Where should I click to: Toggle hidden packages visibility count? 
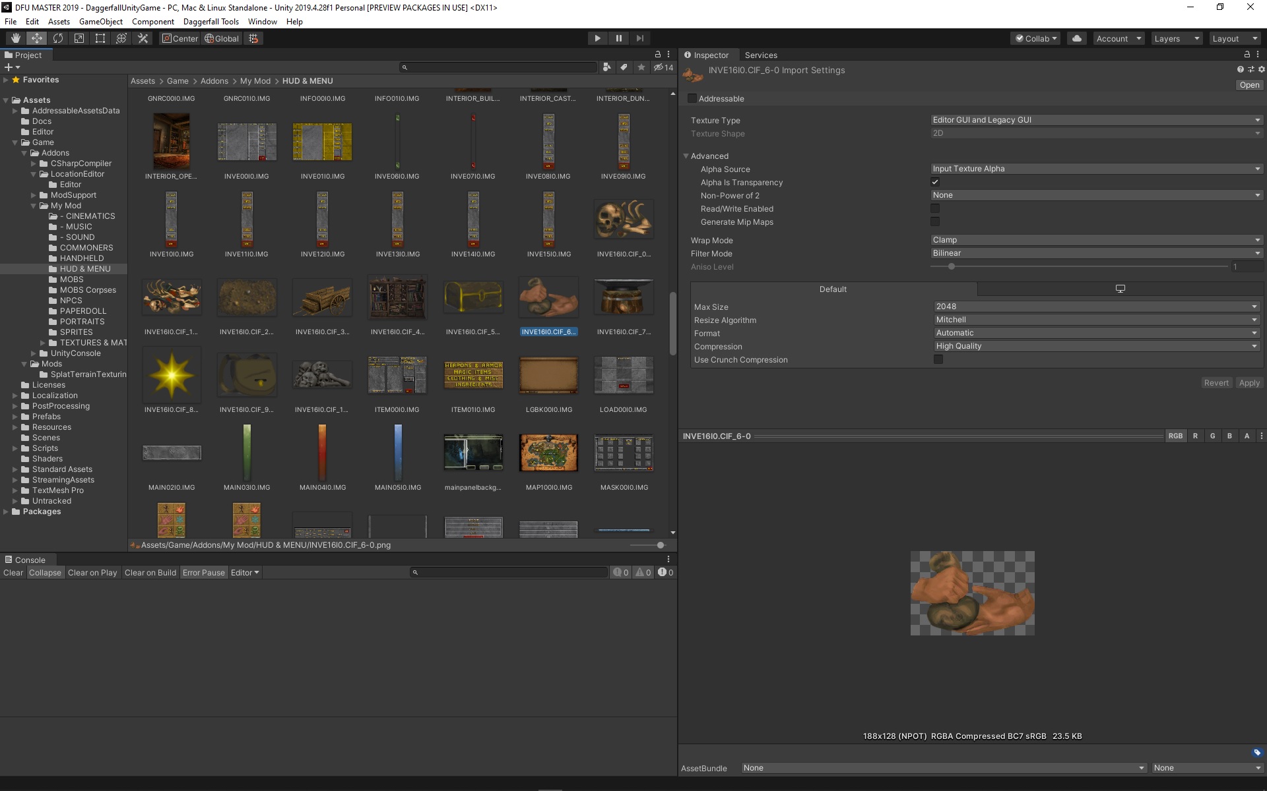(663, 67)
